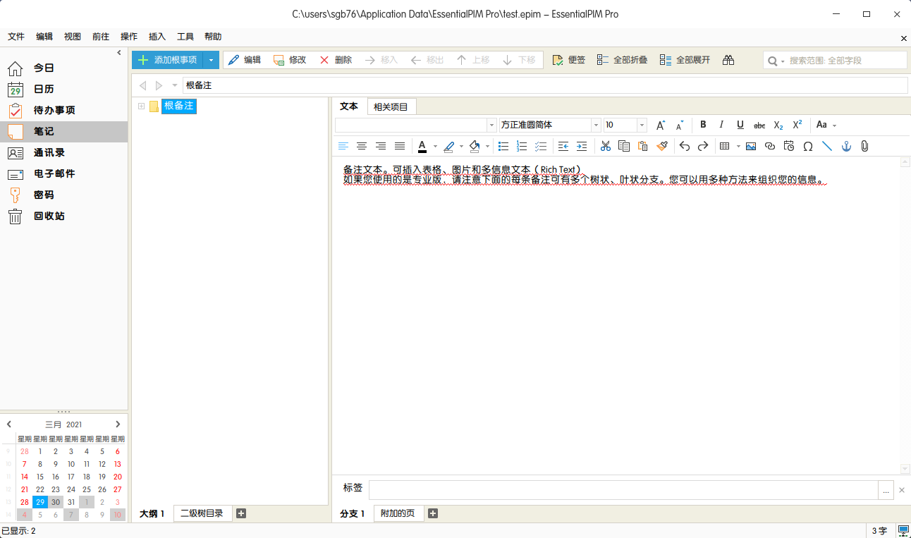
Task: Expand the 根备注 tree node
Action: click(x=141, y=106)
